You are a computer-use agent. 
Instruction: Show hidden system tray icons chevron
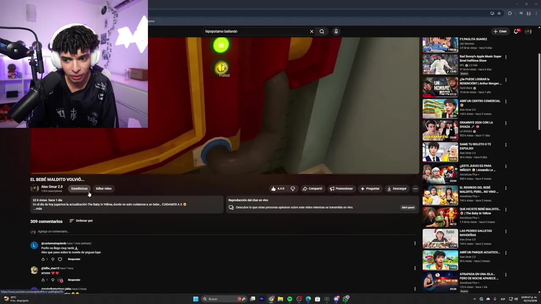(475, 299)
